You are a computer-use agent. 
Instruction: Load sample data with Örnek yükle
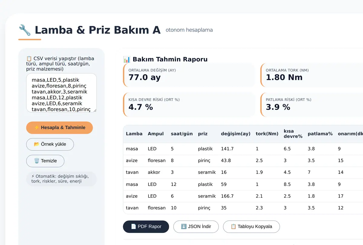pyautogui.click(x=50, y=144)
